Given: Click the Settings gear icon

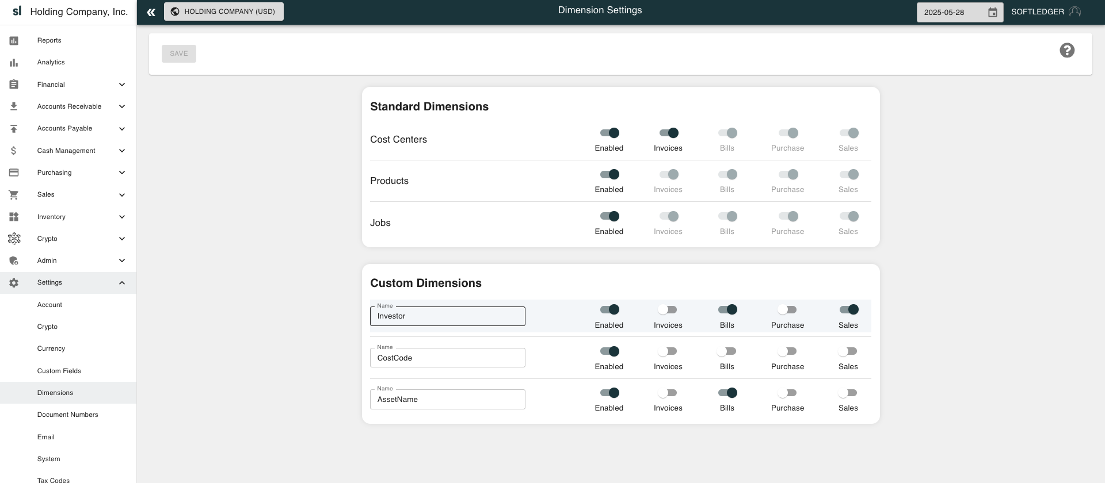Looking at the screenshot, I should tap(14, 283).
